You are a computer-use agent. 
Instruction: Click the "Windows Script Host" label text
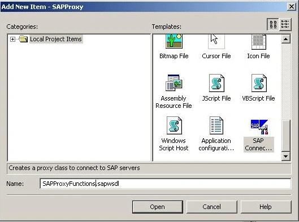pyautogui.click(x=174, y=144)
